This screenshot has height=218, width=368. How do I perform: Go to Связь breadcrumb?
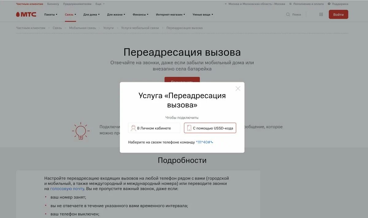[57, 28]
